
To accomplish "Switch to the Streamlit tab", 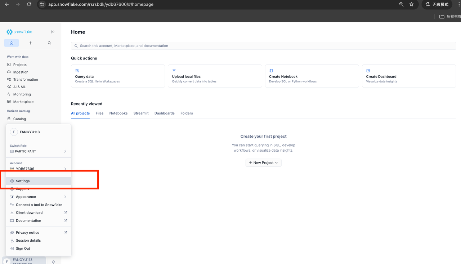I will (x=141, y=113).
